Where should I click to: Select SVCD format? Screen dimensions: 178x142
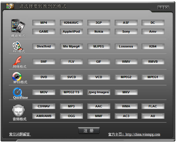(x=71, y=77)
